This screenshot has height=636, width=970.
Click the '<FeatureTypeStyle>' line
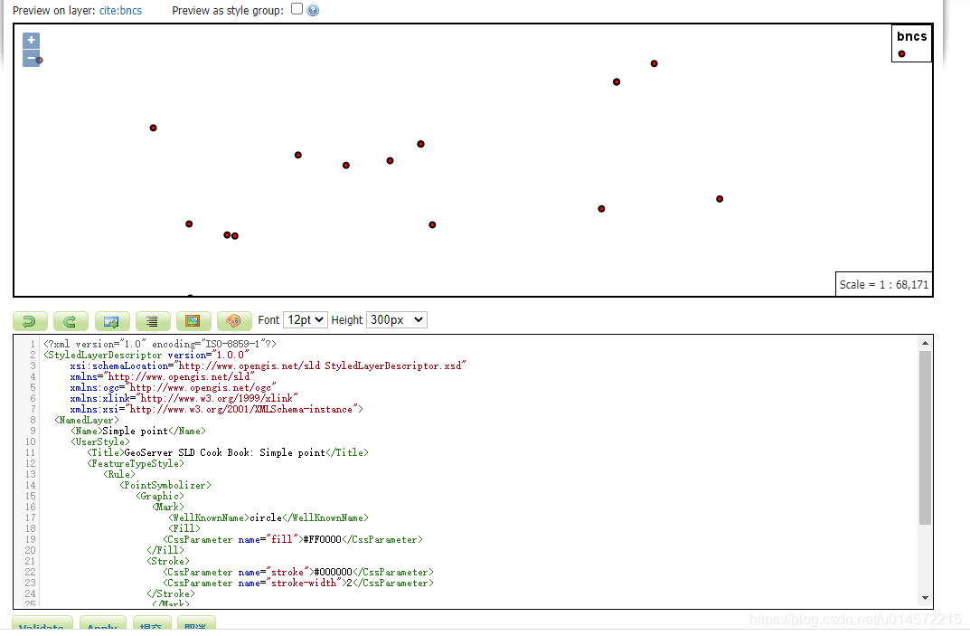[136, 463]
